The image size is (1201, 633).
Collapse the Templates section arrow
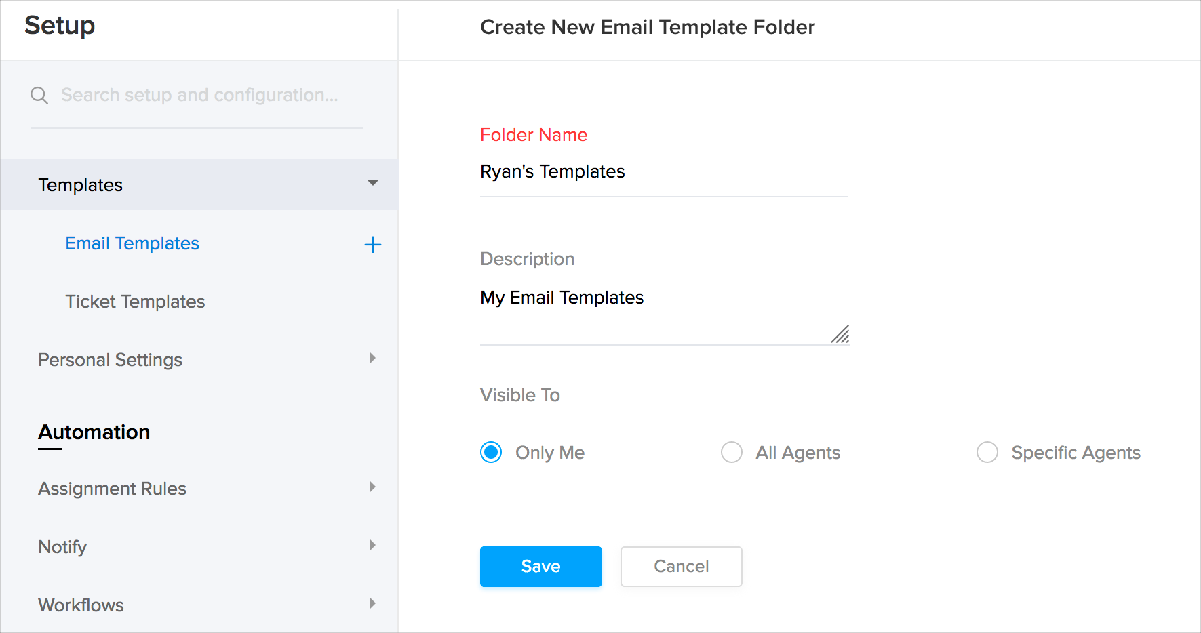[373, 184]
